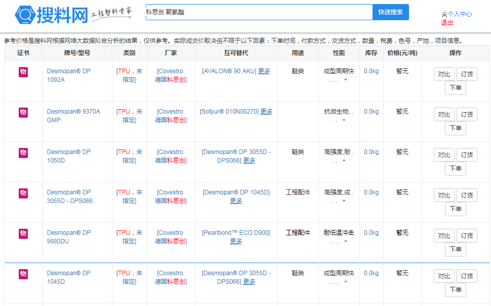Expand properties plus sign for Desmopan DP 1092A
This screenshot has height=306, width=491.
(346, 80)
